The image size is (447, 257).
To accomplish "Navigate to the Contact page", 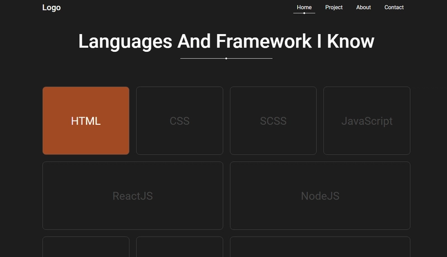I will [x=394, y=7].
